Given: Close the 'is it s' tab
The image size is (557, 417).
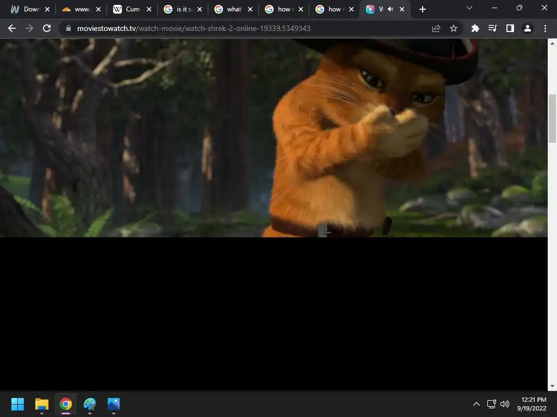Looking at the screenshot, I should click(x=200, y=9).
